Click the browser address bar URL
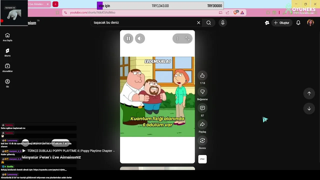Screen dimensions: 320x180 click(92, 12)
